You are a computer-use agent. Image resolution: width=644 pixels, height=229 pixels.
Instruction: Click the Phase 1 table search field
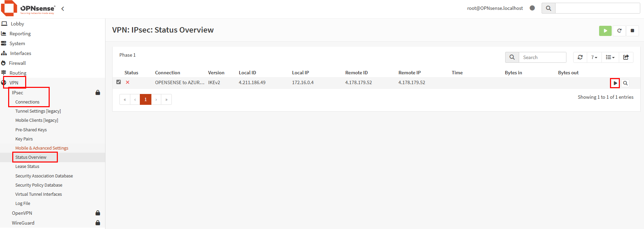coord(542,57)
